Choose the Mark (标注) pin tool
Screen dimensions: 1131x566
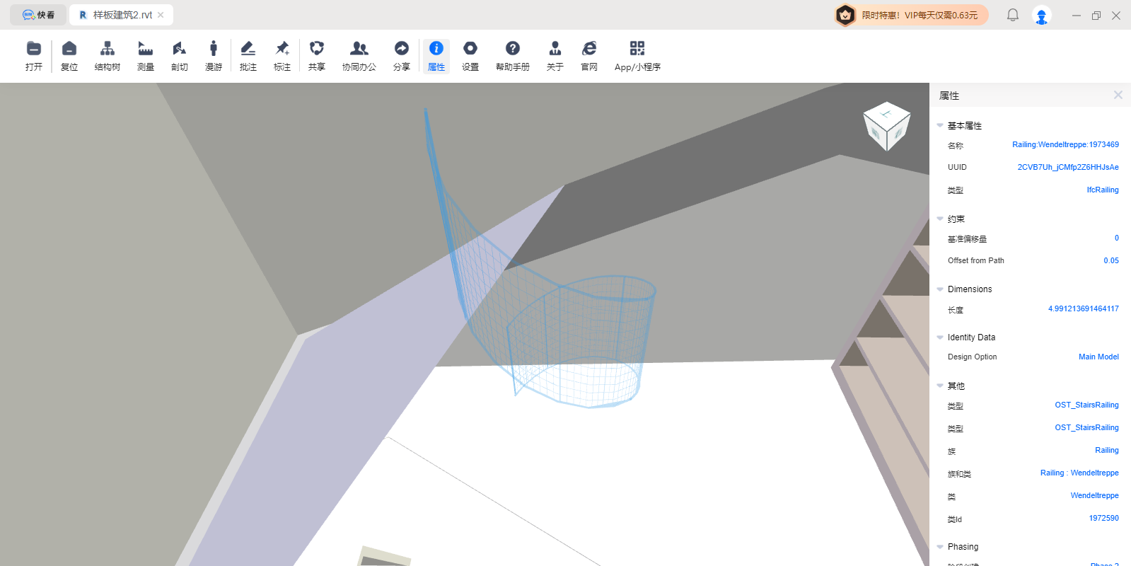(282, 56)
